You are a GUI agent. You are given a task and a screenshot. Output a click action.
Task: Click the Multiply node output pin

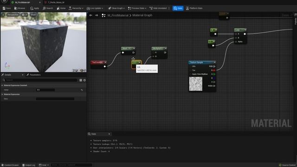point(165,52)
